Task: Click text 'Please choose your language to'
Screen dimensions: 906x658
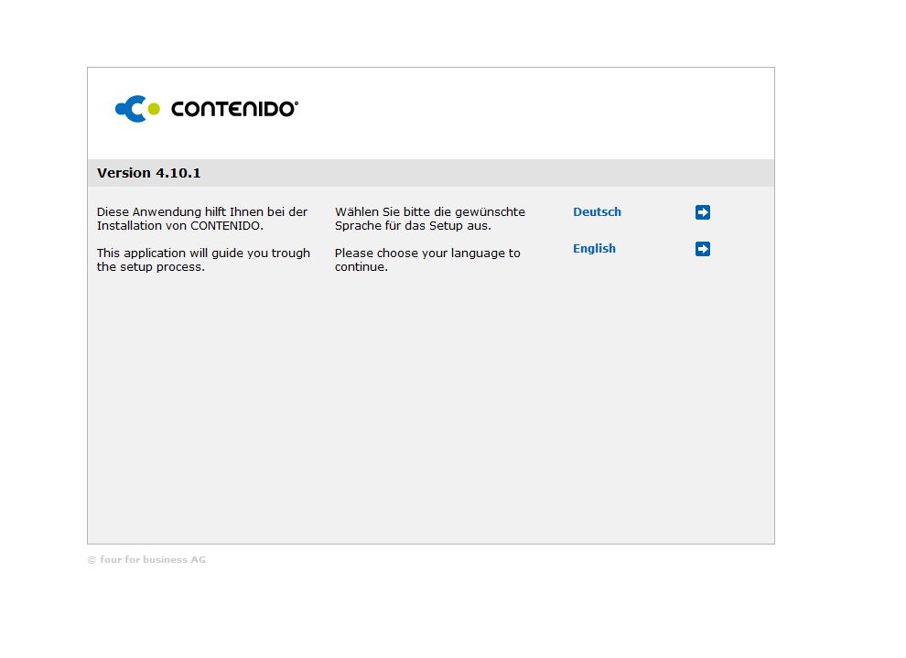Action: [x=427, y=253]
